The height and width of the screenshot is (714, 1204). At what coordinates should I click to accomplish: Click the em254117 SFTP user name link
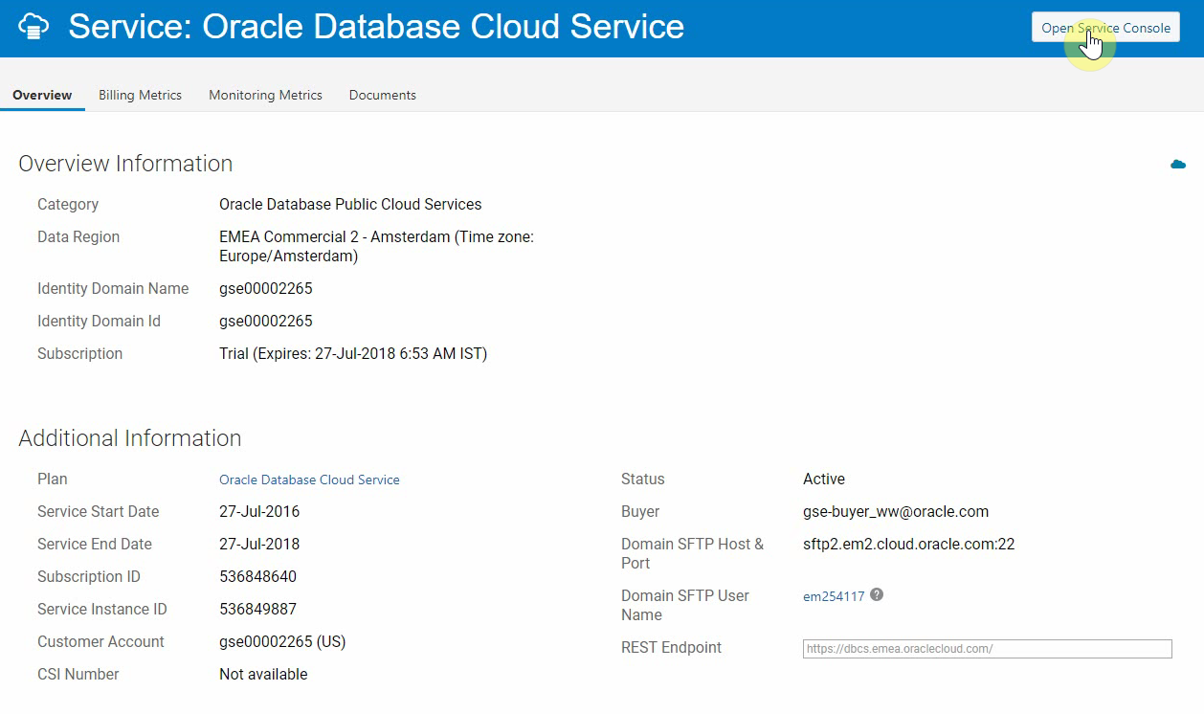coord(834,596)
